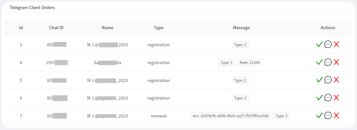
Task: Decline order 5 with red X
Action: (336, 80)
